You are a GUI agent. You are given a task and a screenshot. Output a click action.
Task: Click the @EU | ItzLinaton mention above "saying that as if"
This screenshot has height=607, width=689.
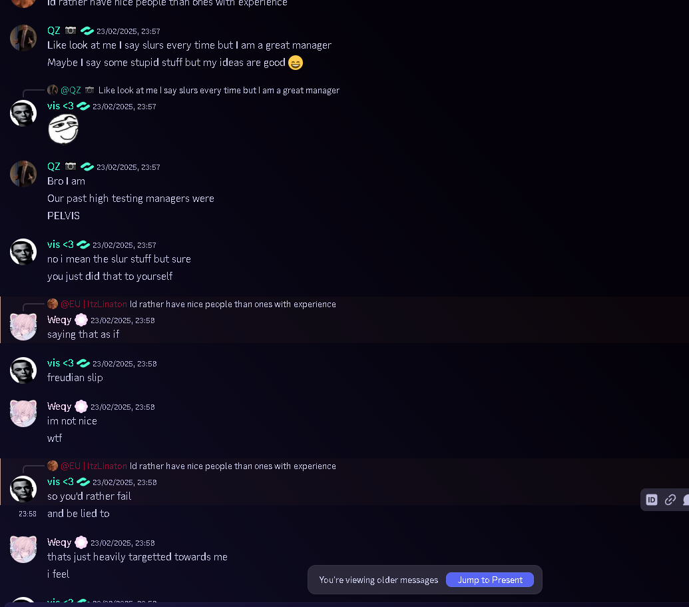(94, 304)
